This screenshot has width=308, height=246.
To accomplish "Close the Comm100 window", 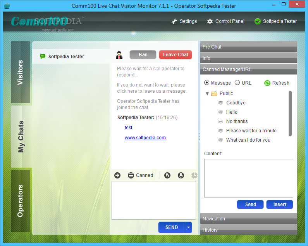I will click(x=297, y=4).
